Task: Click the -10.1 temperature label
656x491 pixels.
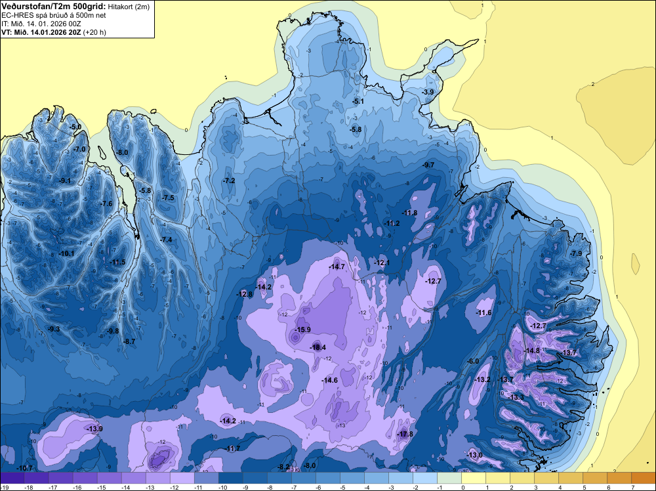Action: pyautogui.click(x=66, y=253)
